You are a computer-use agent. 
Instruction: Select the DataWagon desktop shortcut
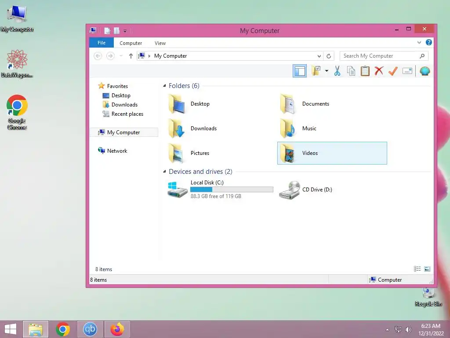(17, 63)
